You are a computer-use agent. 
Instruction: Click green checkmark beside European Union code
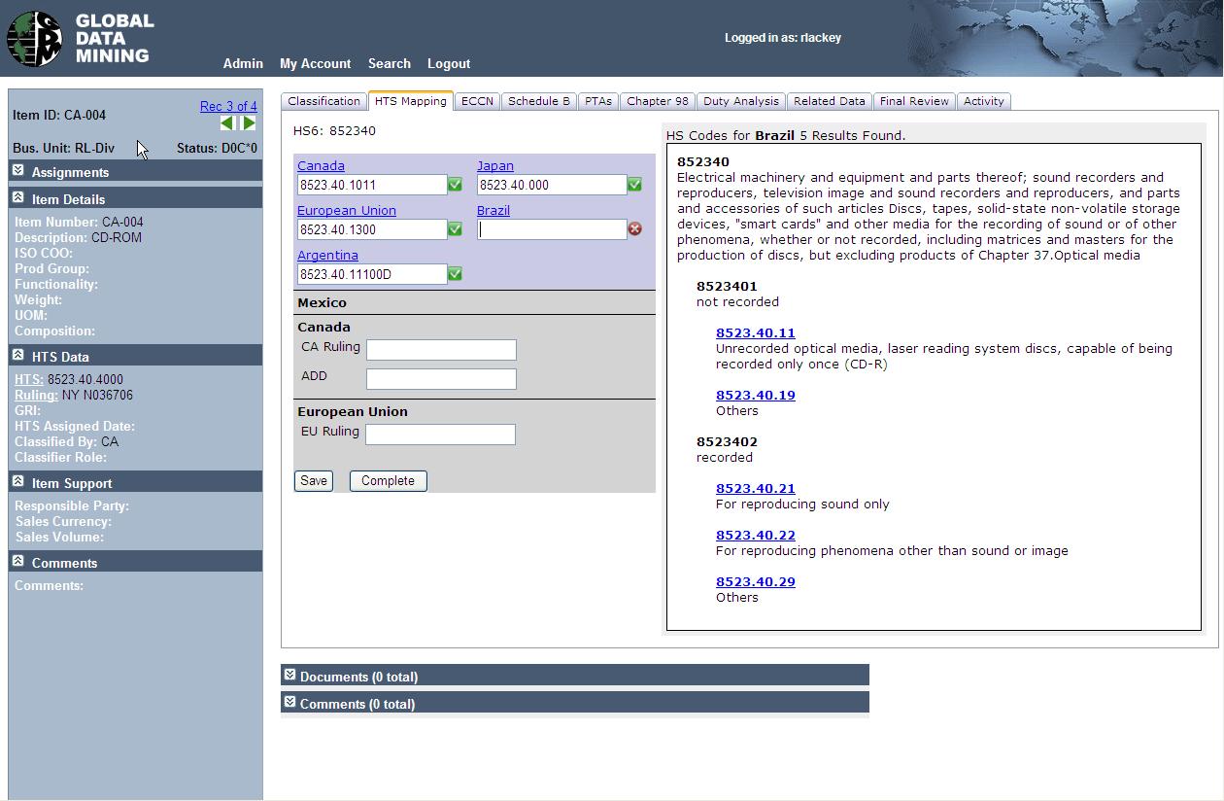455,229
